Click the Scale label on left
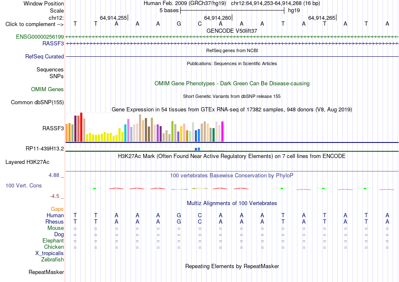 click(x=57, y=11)
